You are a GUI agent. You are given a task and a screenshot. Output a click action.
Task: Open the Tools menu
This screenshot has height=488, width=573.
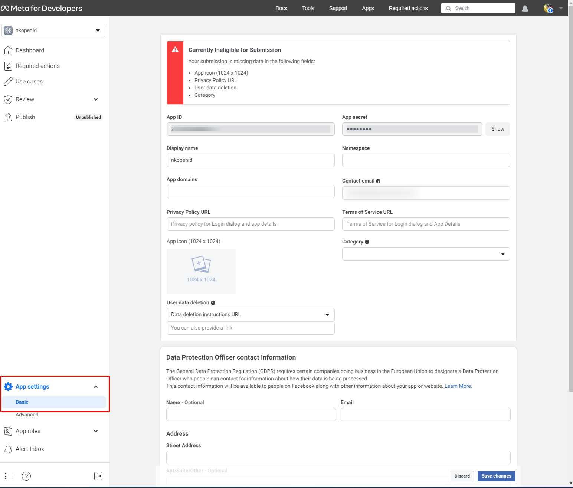point(308,8)
